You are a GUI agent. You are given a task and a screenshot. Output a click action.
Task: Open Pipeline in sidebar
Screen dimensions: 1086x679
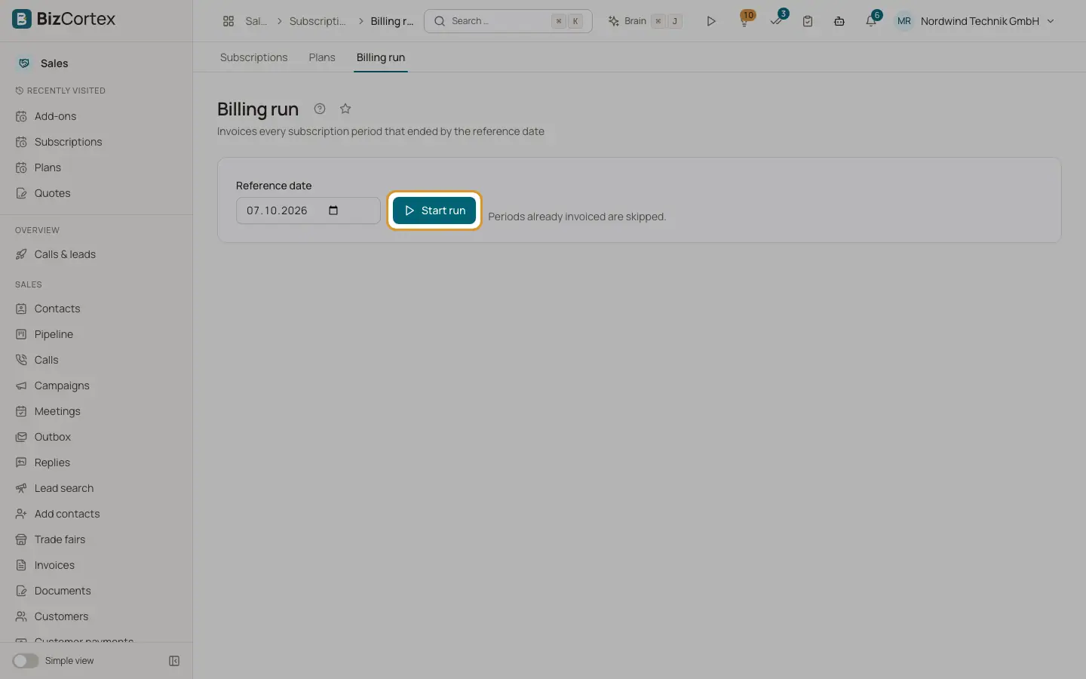pos(97,334)
